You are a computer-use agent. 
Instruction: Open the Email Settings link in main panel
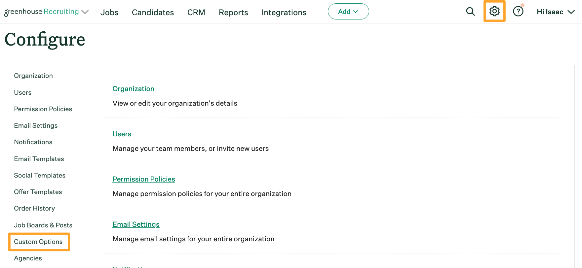click(136, 224)
